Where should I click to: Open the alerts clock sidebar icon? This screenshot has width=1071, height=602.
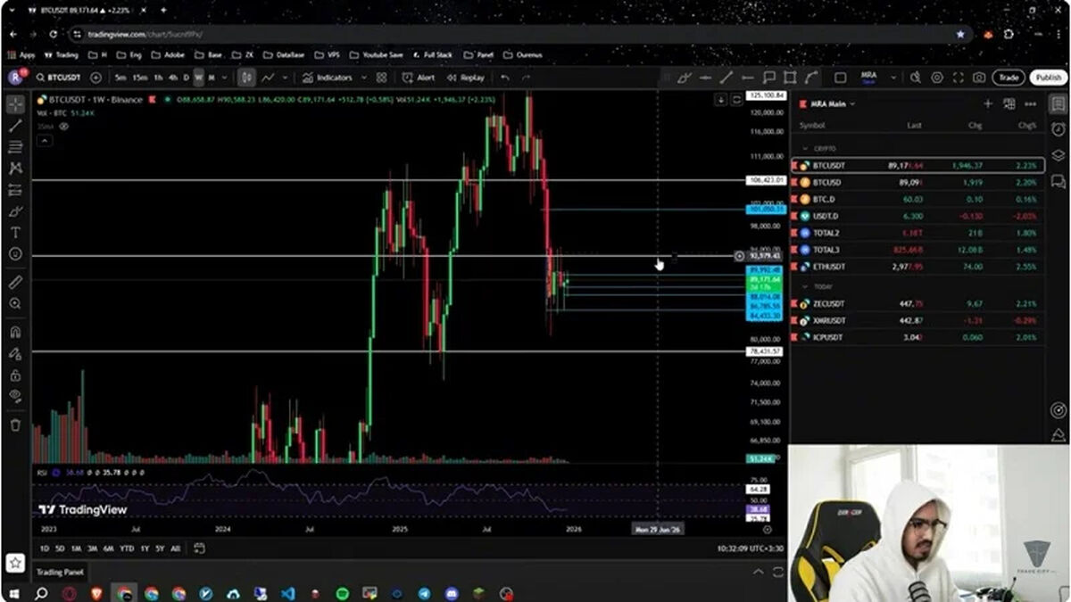click(x=1059, y=129)
